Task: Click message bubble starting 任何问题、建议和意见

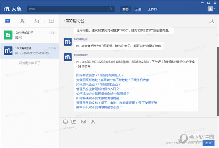Action: [124, 31]
